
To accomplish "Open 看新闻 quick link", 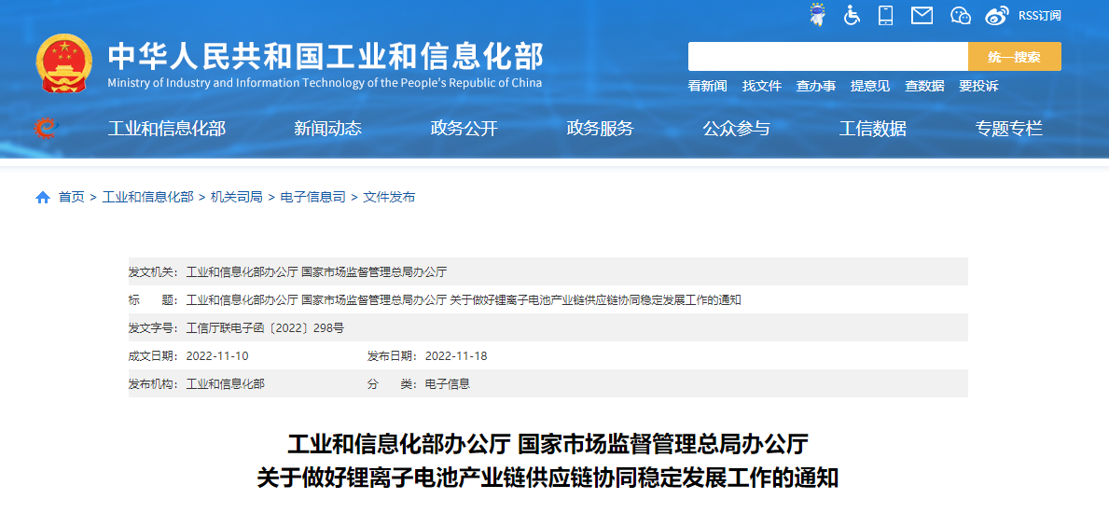I will coord(707,87).
